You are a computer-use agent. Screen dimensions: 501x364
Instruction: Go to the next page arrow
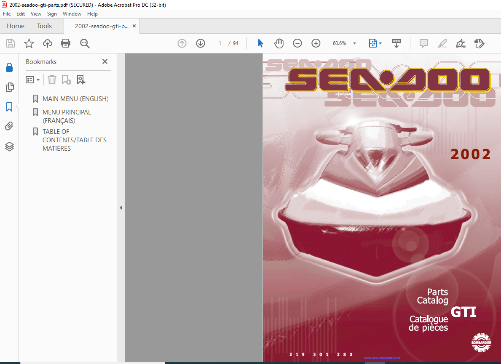(201, 43)
